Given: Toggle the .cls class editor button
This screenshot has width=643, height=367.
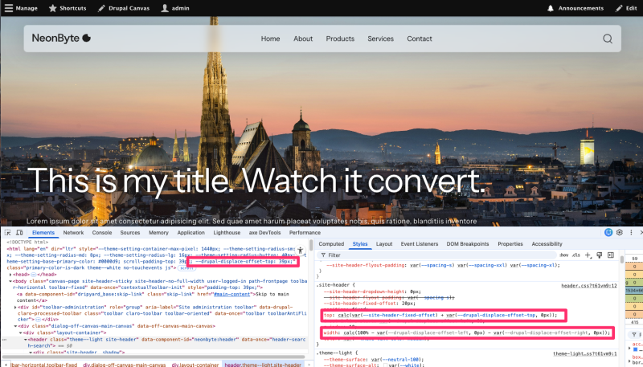Looking at the screenshot, I should tap(575, 255).
